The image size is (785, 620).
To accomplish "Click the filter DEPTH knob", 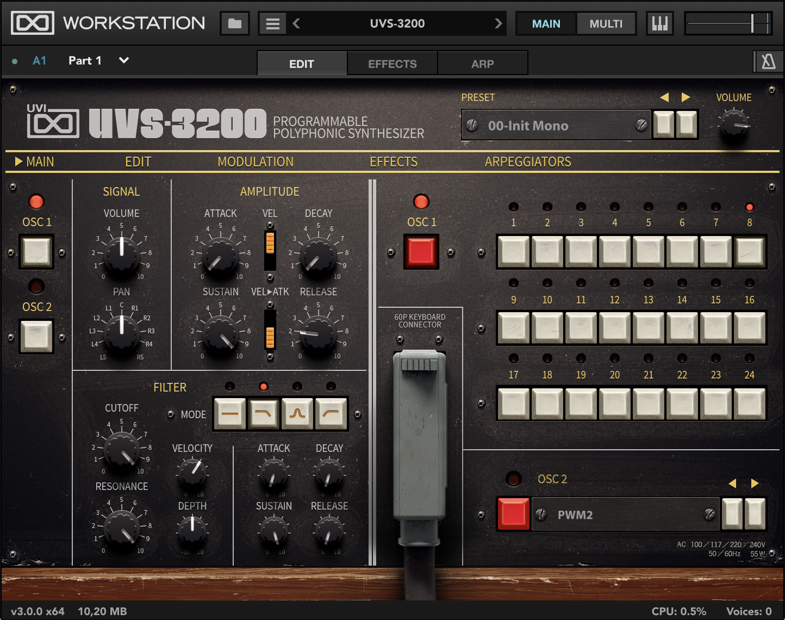I will coord(192,529).
